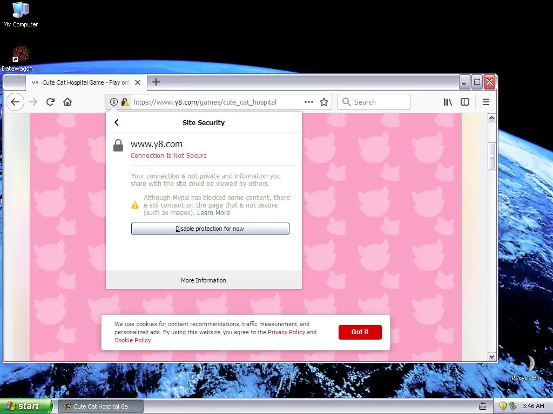Open a new tab with the plus button
The image size is (553, 414).
coord(156,82)
